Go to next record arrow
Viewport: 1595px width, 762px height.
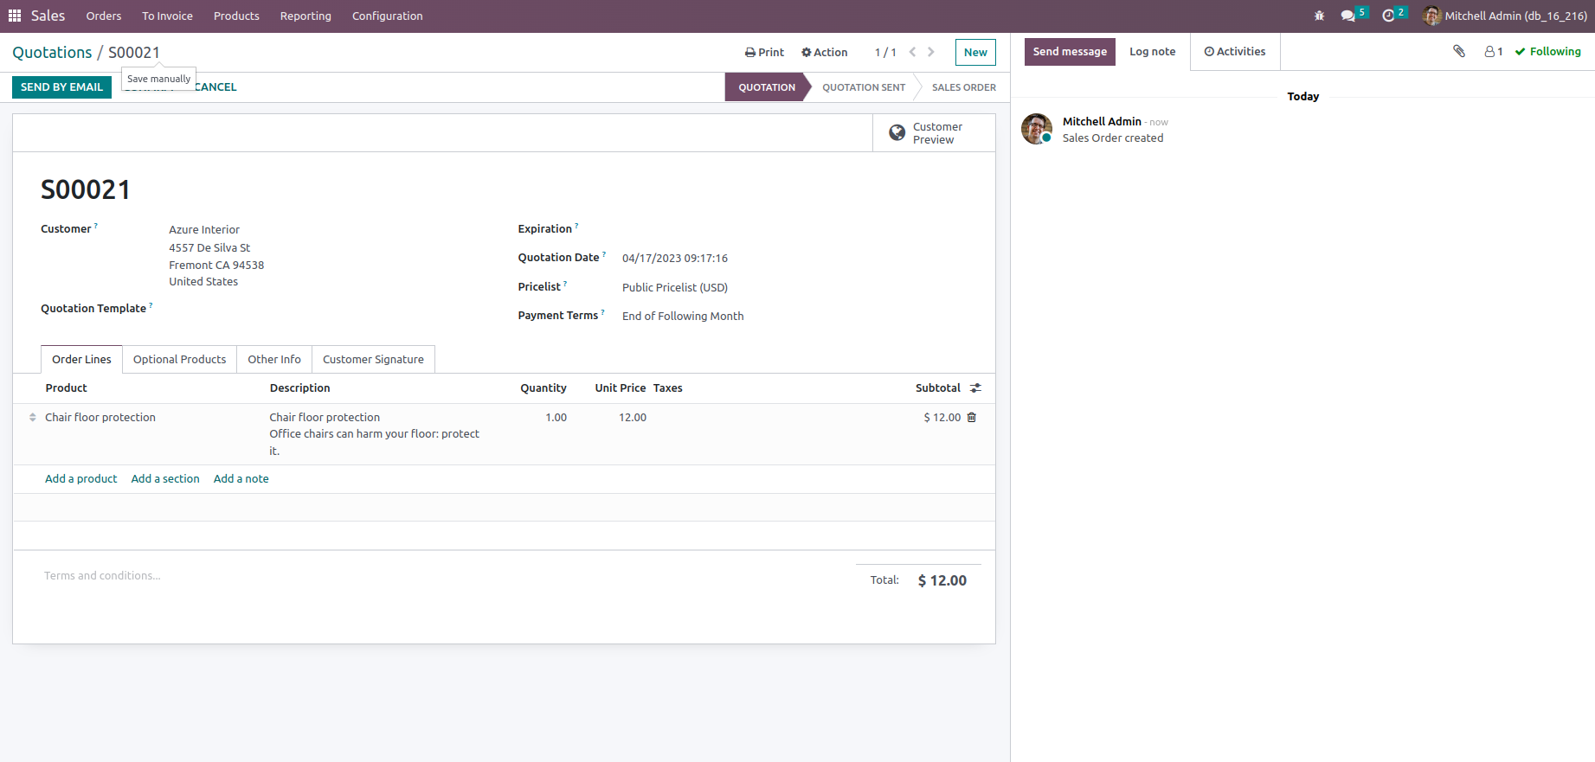(x=931, y=52)
